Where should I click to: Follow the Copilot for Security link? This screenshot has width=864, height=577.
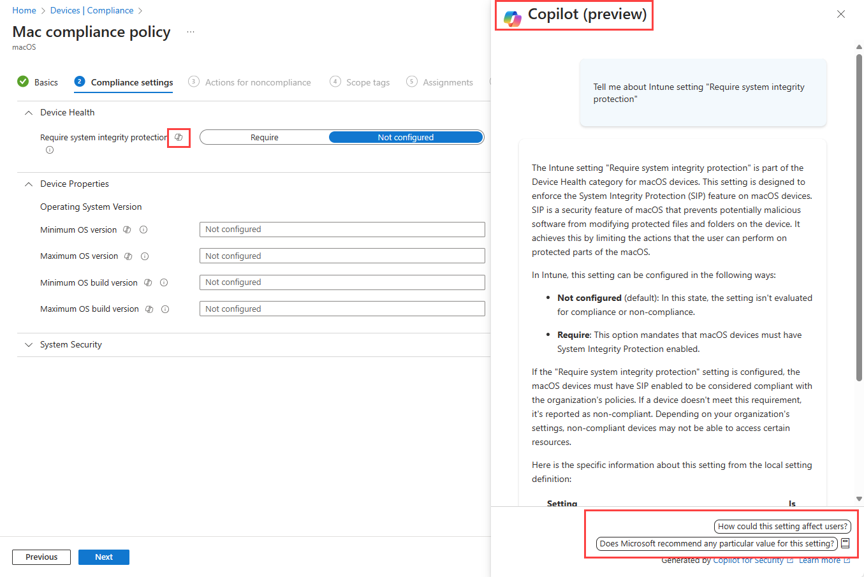(753, 560)
